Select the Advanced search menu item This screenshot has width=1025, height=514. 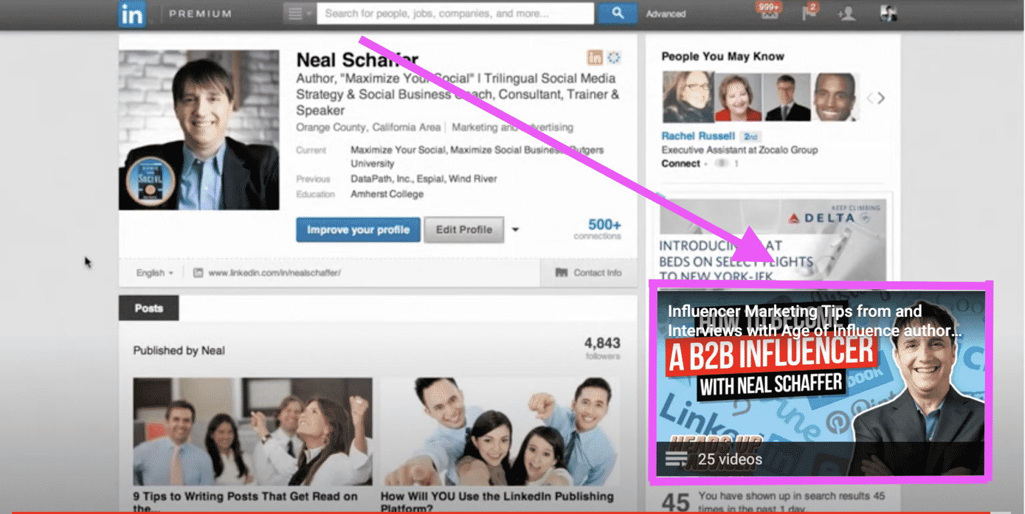pos(665,13)
